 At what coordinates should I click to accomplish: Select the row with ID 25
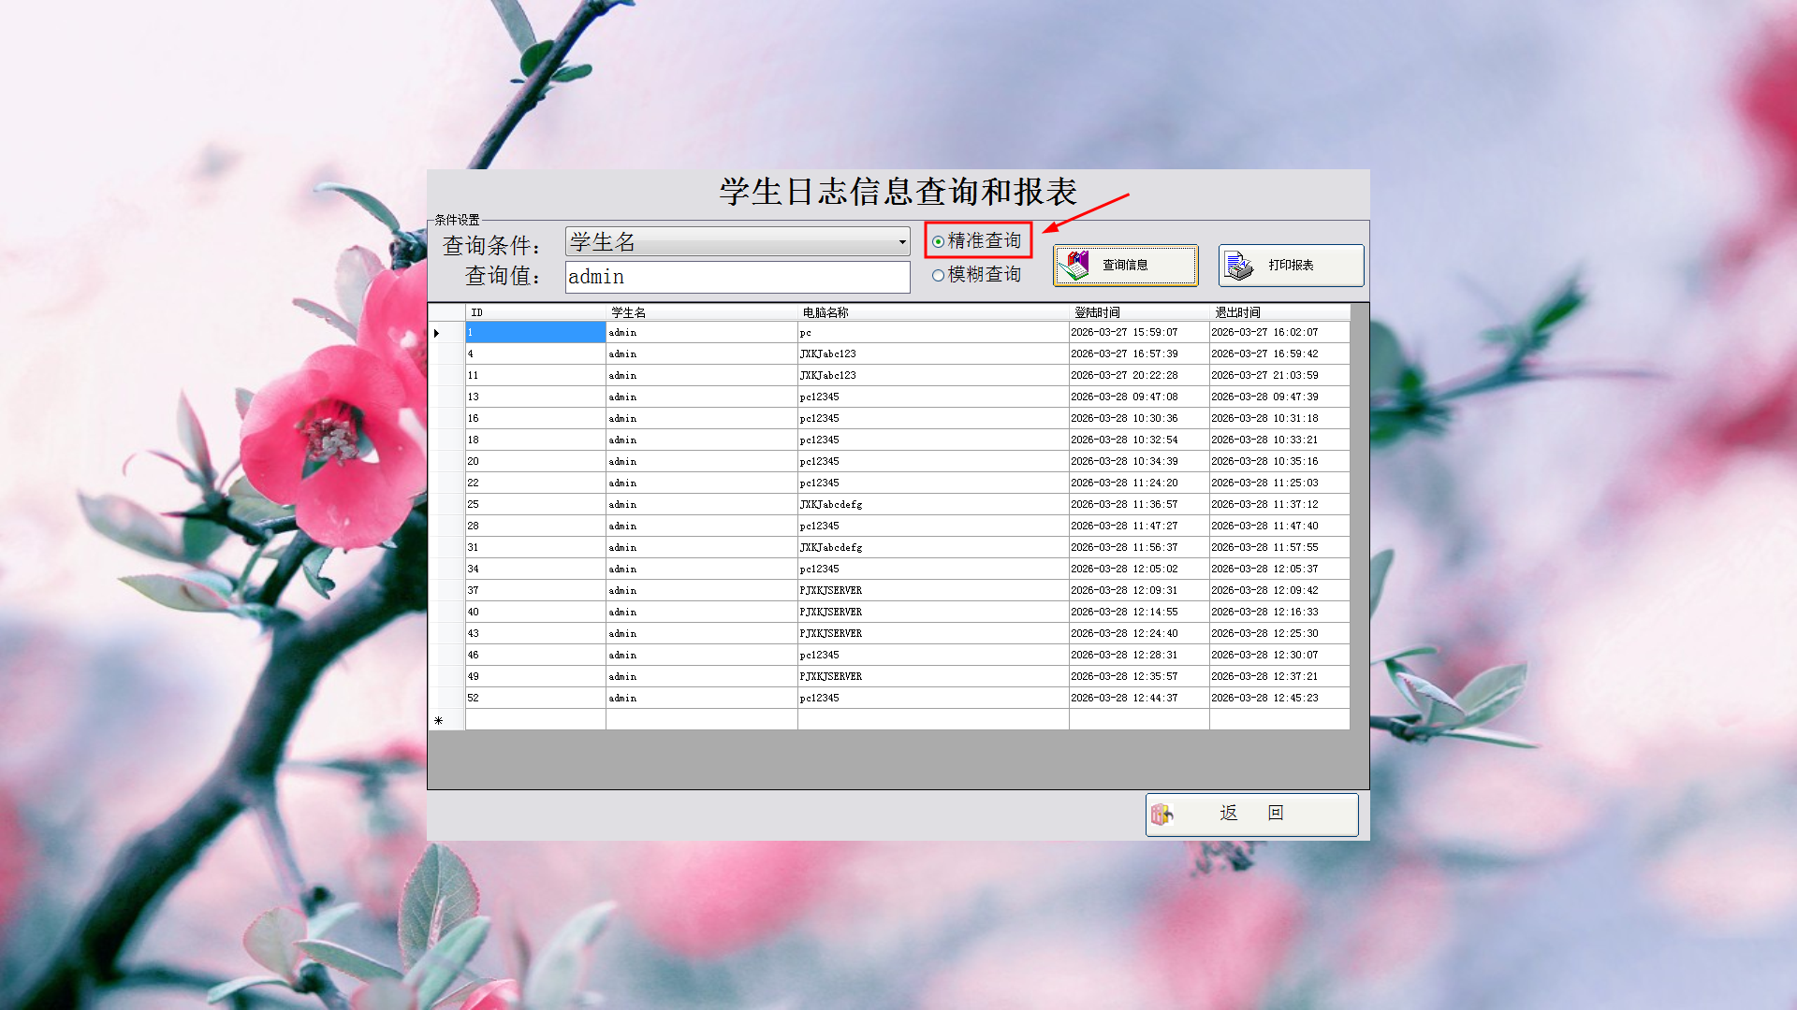534,505
